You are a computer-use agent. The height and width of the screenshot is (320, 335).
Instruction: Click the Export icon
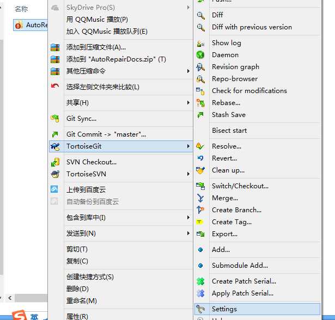[x=200, y=234]
